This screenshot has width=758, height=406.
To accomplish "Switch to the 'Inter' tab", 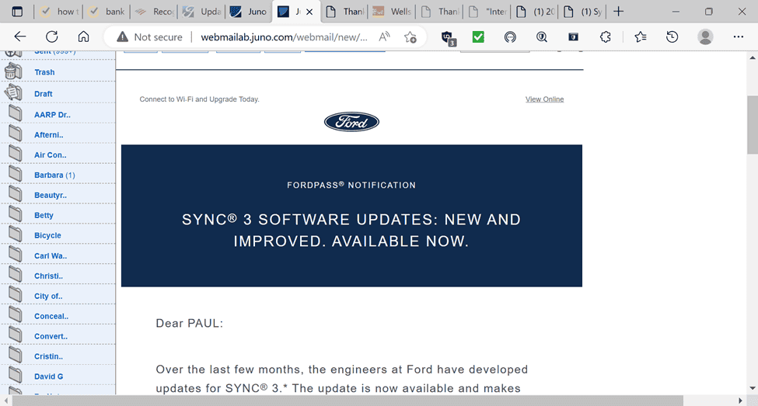I will pos(487,12).
